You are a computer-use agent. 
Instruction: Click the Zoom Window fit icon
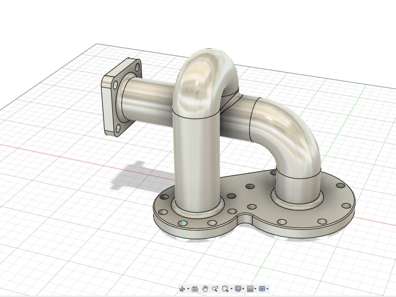(225, 289)
